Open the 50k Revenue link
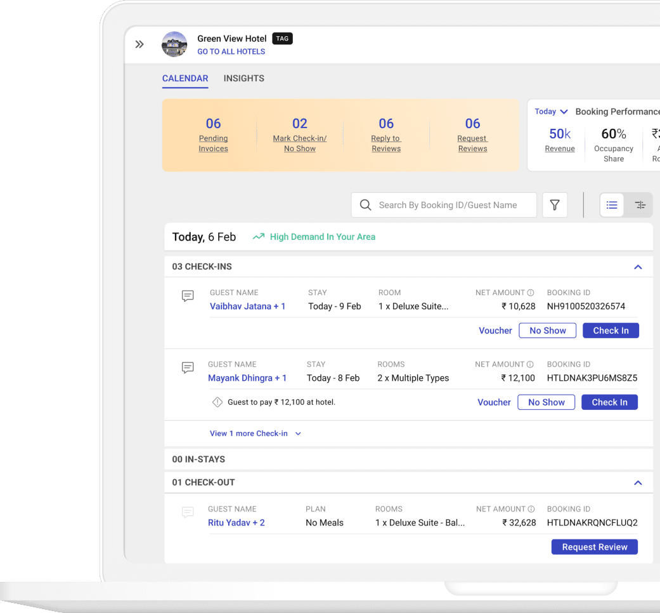Image resolution: width=660 pixels, height=613 pixels. point(560,140)
